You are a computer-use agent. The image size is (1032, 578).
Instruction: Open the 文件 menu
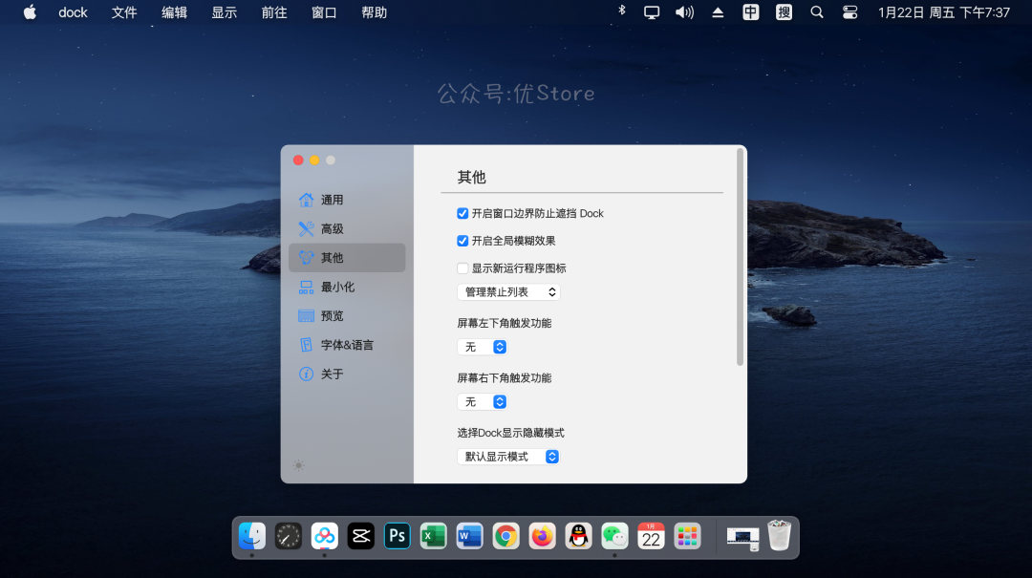tap(123, 12)
